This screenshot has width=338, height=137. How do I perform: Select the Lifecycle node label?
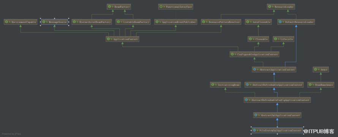(287, 39)
